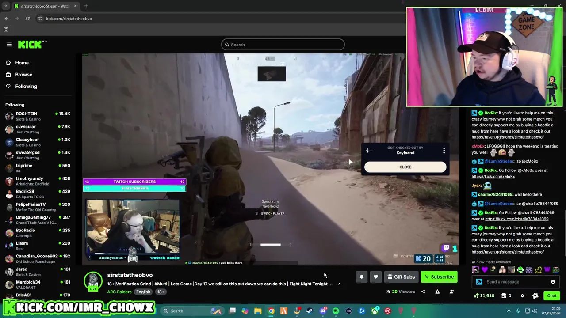Screen dimensions: 566x318
Task: Open chat settings gear icon
Action: click(x=522, y=295)
